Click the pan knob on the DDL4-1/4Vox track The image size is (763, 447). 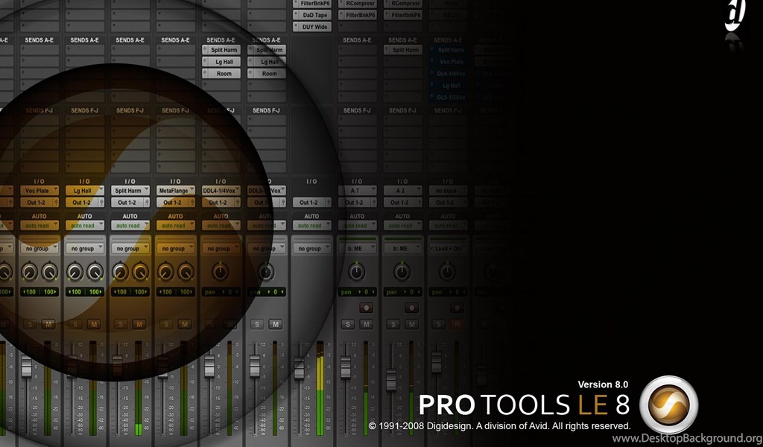pyautogui.click(x=220, y=271)
